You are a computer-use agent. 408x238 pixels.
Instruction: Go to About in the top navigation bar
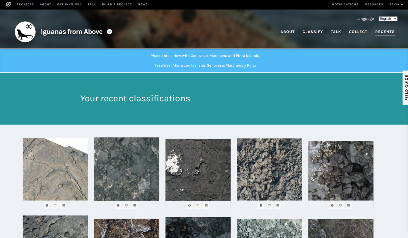(46, 4)
